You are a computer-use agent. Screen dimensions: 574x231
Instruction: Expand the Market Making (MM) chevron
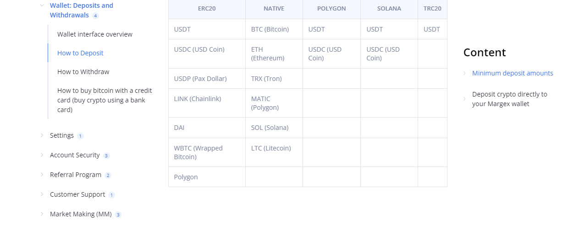pos(42,214)
